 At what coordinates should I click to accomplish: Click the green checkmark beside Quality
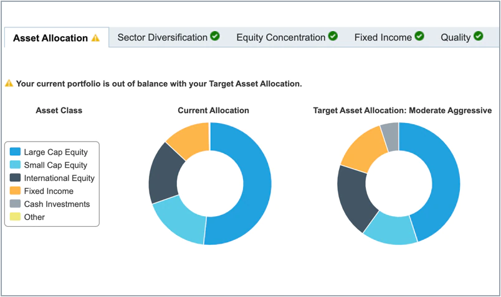[478, 37]
